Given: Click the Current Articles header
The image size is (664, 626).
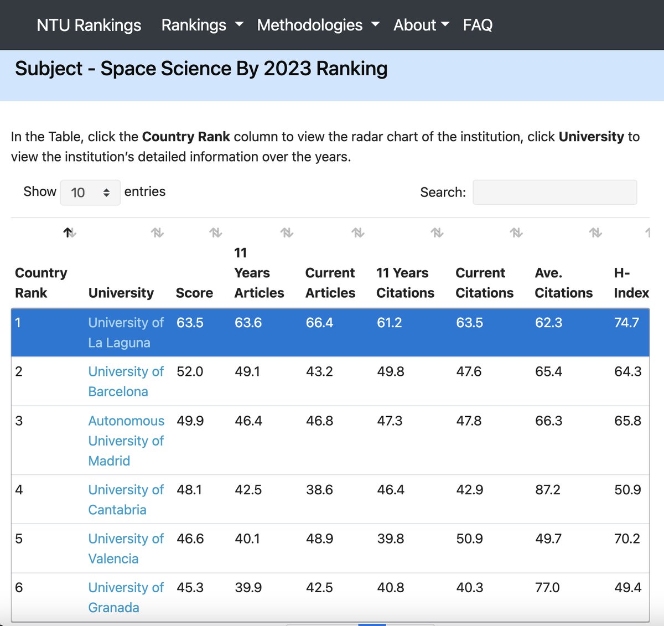Looking at the screenshot, I should pyautogui.click(x=330, y=283).
